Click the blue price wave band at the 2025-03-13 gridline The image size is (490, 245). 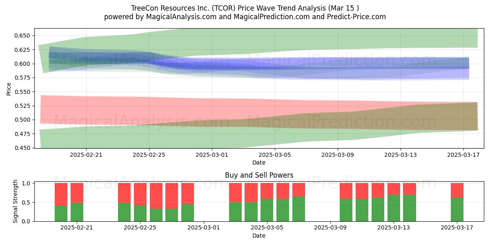[401, 68]
